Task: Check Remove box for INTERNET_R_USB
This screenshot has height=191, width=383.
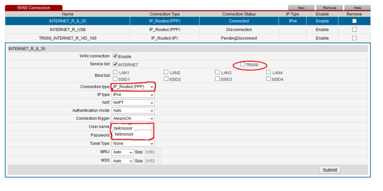Action: [x=354, y=29]
